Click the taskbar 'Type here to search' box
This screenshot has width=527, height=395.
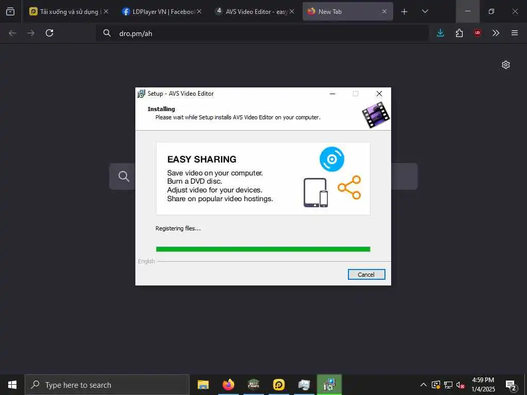(107, 385)
